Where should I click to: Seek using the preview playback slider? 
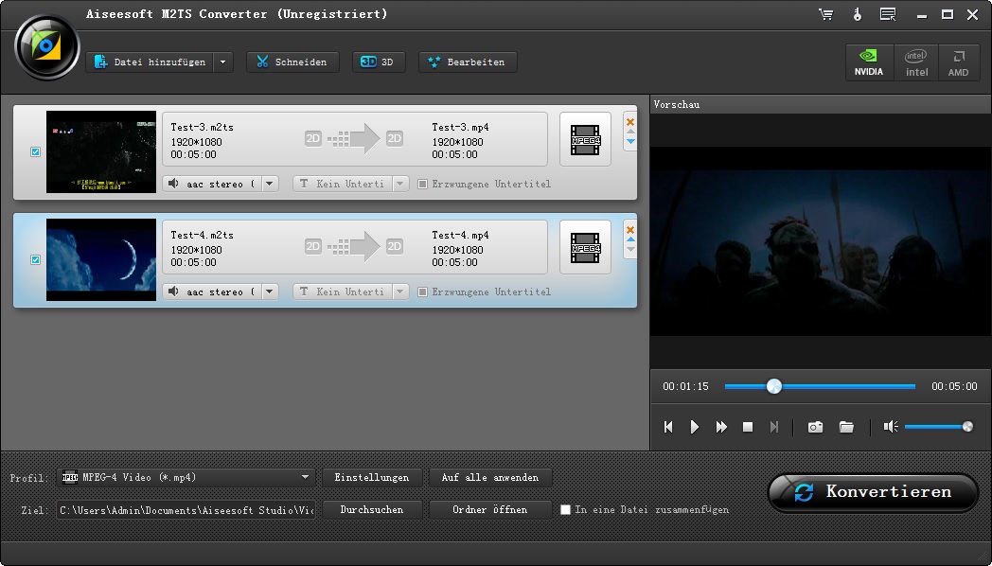point(820,386)
